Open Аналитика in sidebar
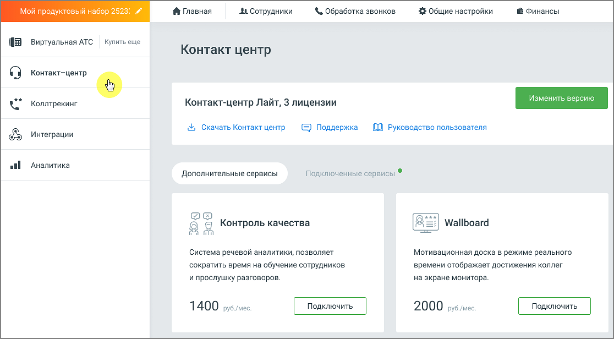Screen dimensions: 614x339 click(75, 166)
